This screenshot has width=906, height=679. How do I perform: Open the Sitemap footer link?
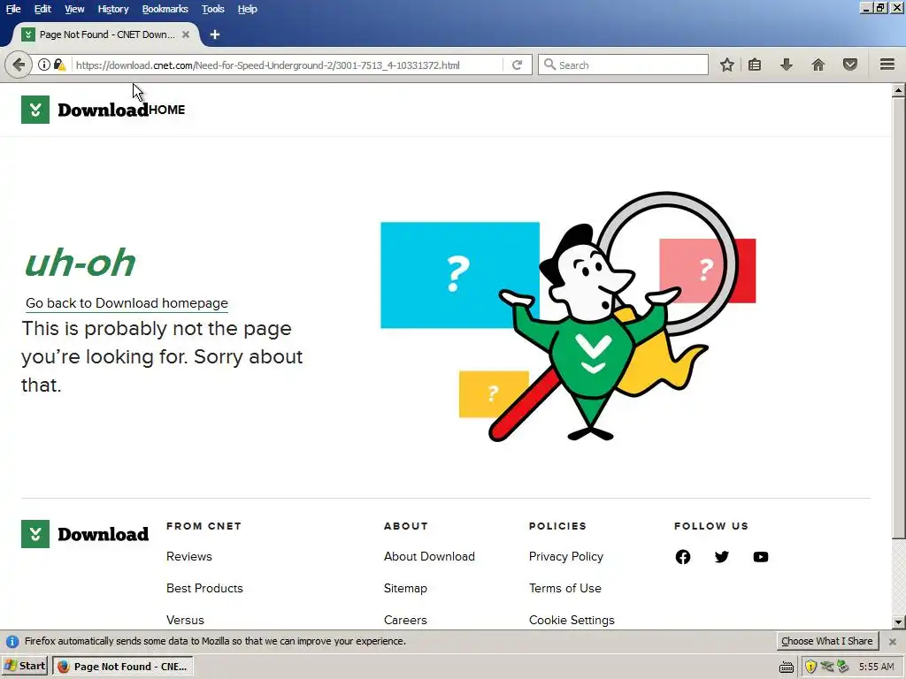tap(405, 588)
